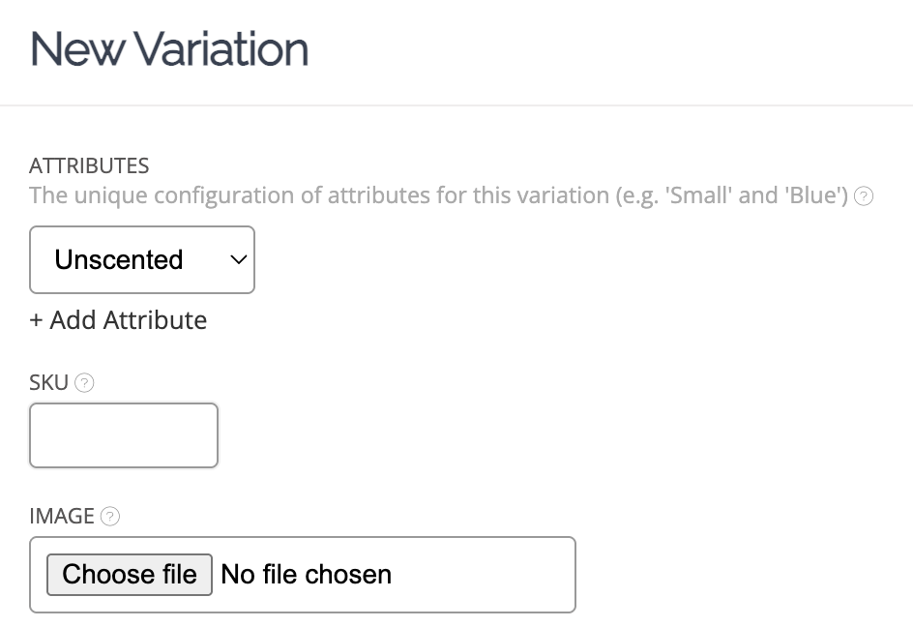Click the word 'Attribute' in the Add Attribute link
This screenshot has width=913, height=627.
click(x=155, y=320)
